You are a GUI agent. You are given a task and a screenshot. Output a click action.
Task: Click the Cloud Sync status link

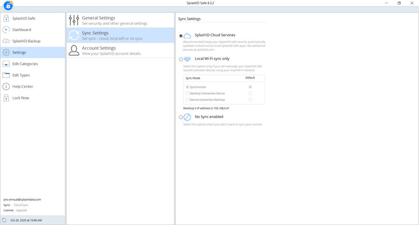pyautogui.click(x=21, y=205)
